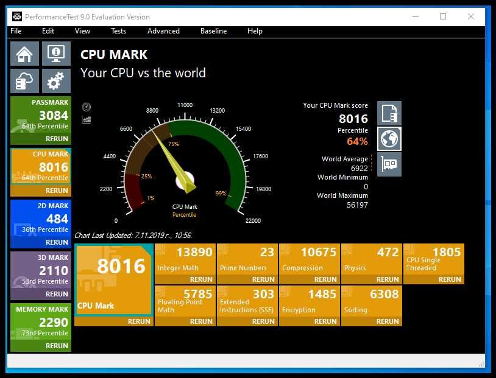The height and width of the screenshot is (378, 496).
Task: Rerun the Encryption test
Action: pos(325,322)
